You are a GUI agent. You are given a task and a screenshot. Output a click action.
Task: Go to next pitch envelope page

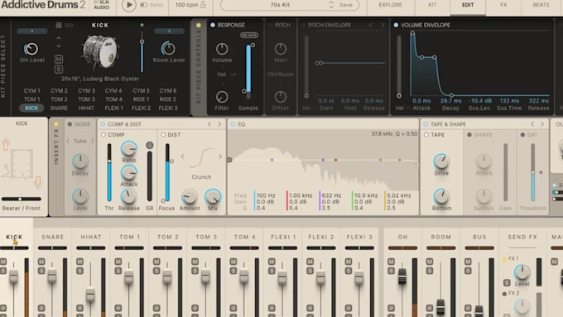pyautogui.click(x=383, y=25)
